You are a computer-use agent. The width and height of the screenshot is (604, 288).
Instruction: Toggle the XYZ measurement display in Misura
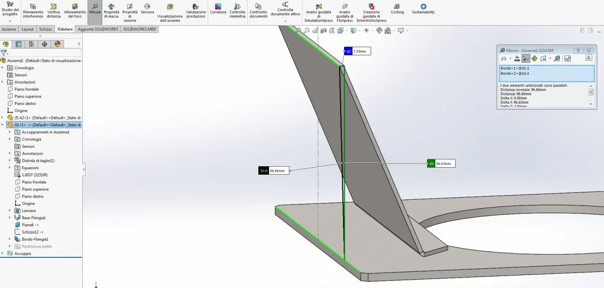526,59
